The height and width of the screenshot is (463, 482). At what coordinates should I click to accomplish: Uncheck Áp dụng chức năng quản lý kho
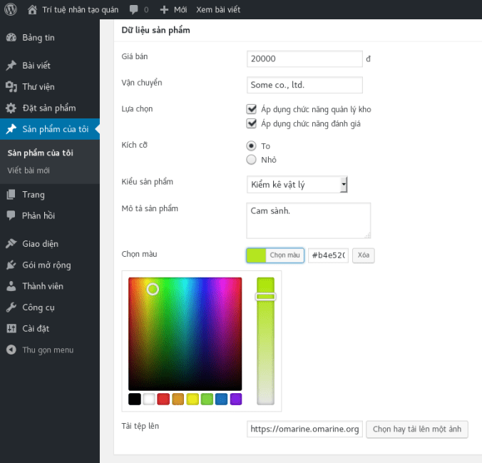coord(251,109)
